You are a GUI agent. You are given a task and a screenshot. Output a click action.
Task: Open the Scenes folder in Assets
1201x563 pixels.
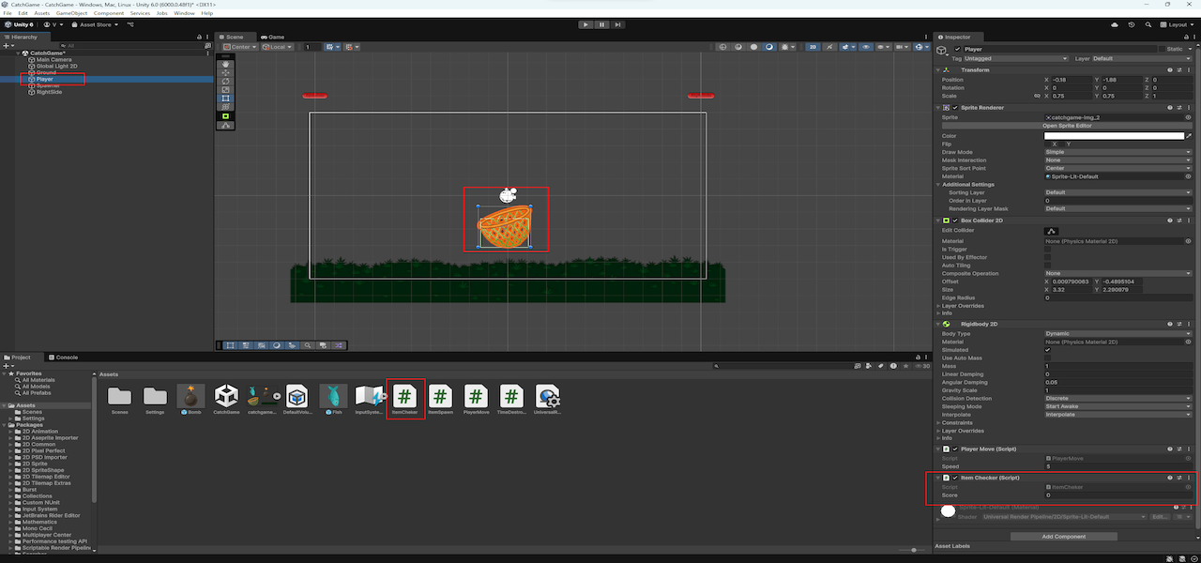tap(119, 400)
